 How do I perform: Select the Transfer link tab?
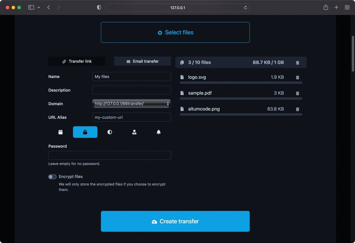click(77, 61)
